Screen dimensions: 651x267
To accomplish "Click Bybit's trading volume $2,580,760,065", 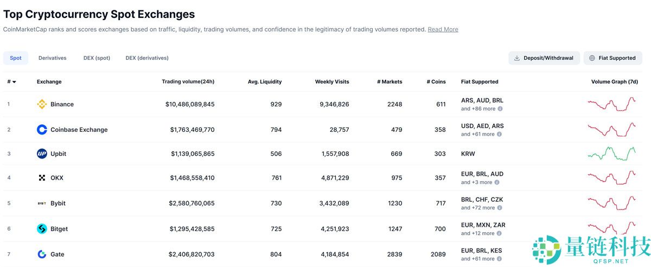I will (x=192, y=204).
